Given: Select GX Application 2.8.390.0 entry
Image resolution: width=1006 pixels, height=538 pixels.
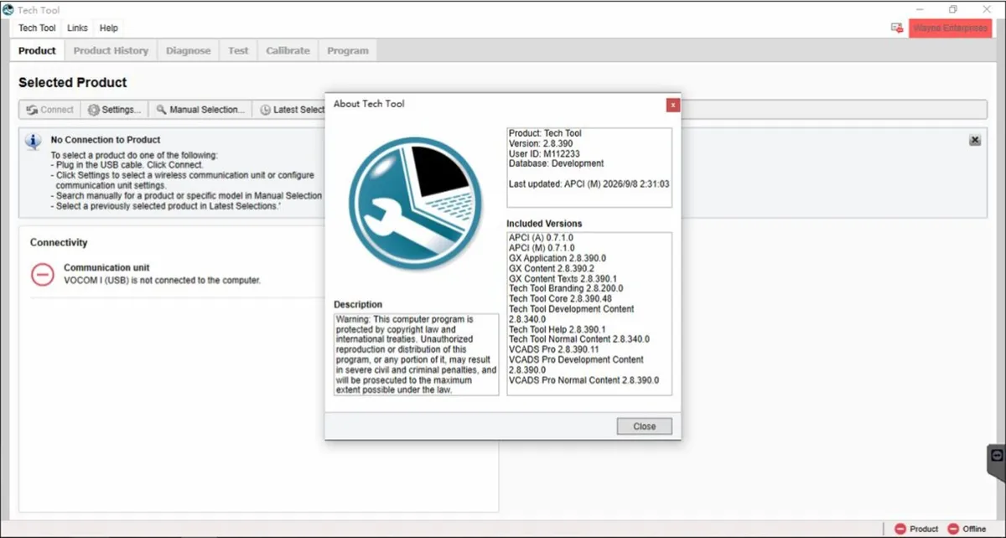Looking at the screenshot, I should 557,258.
